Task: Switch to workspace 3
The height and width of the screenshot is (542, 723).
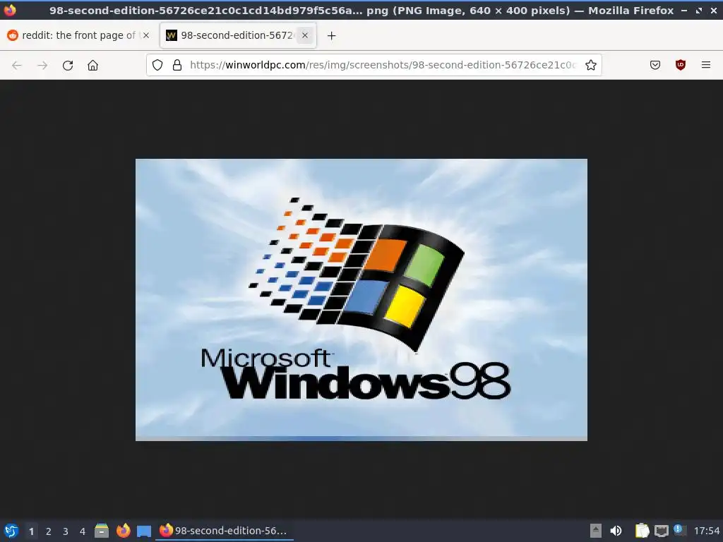Action: 66,531
